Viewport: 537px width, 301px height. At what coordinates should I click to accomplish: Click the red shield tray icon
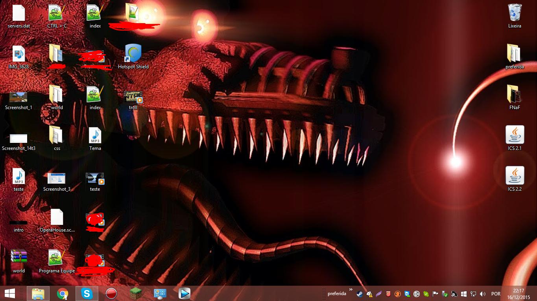tap(388, 294)
